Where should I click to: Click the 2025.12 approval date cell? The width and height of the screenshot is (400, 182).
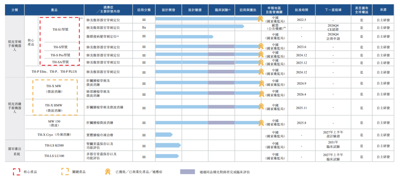click(302, 63)
